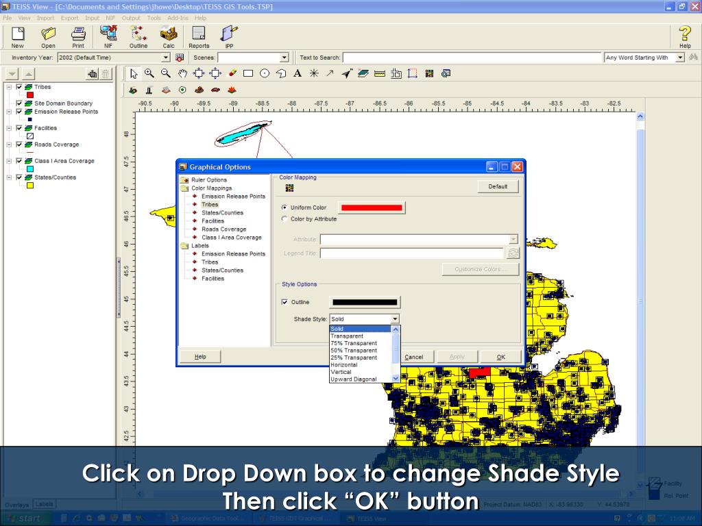Select the asterisk point marker tool

pos(314,73)
